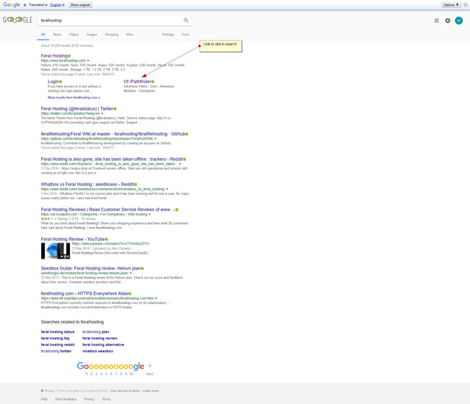The image size is (470, 404).
Task: Click green square beside YouTube result title
Action: click(106, 239)
